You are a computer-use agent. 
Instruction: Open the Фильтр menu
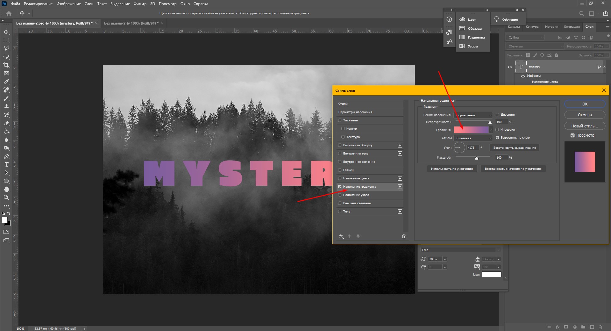pos(140,4)
